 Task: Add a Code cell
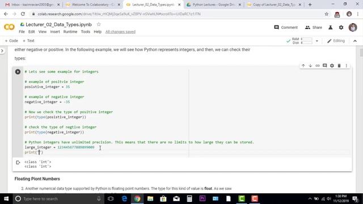[x=11, y=41]
